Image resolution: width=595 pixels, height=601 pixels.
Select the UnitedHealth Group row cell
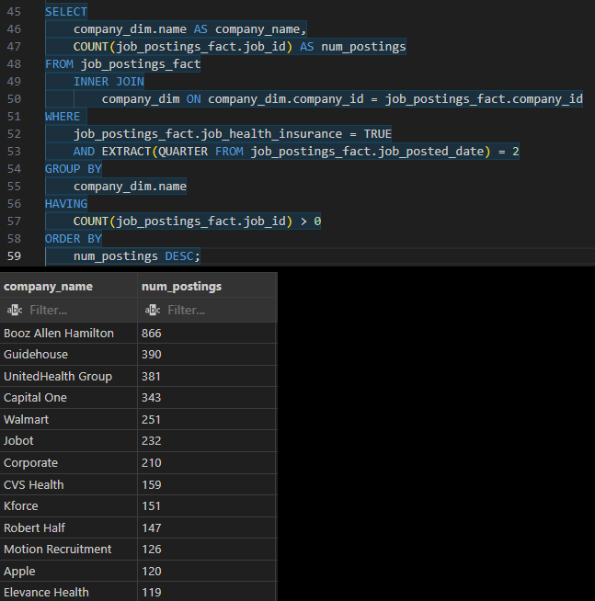[58, 376]
